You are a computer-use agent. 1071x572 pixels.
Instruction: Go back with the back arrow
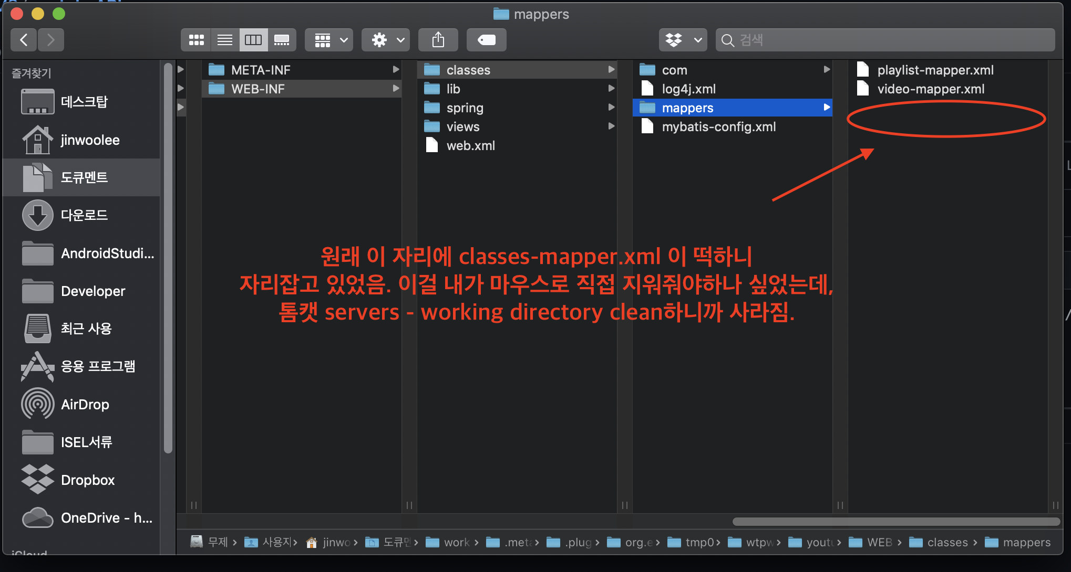(x=24, y=40)
